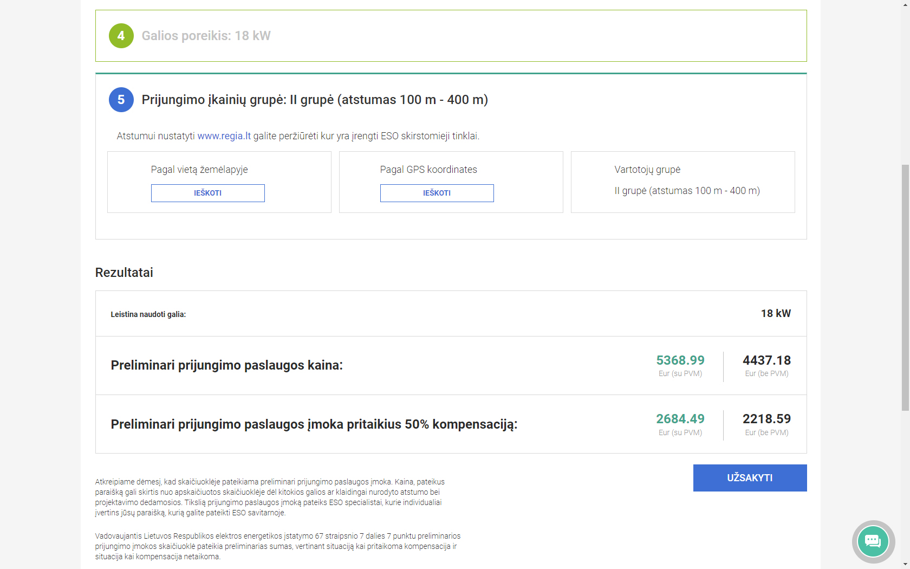Click the UŽSAKYTI order button

tap(750, 477)
